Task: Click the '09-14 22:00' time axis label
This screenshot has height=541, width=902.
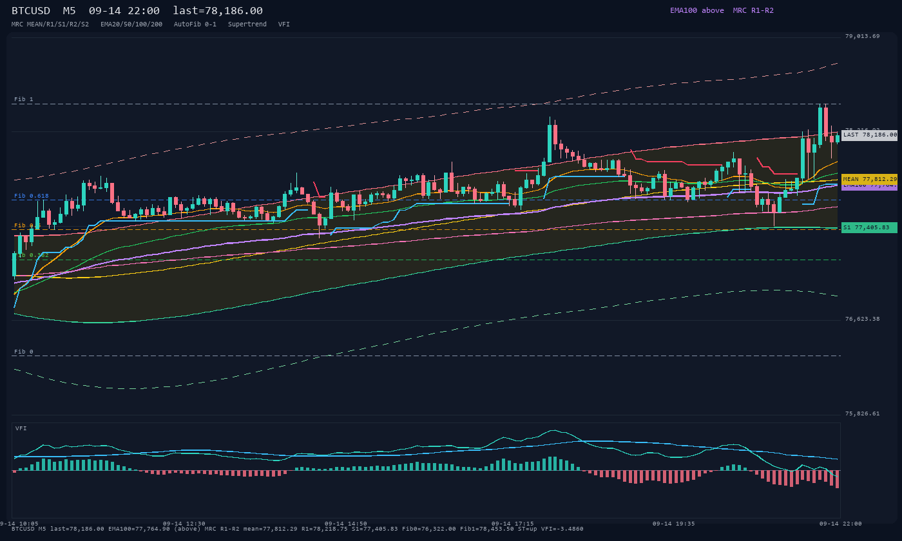Action: (x=840, y=524)
